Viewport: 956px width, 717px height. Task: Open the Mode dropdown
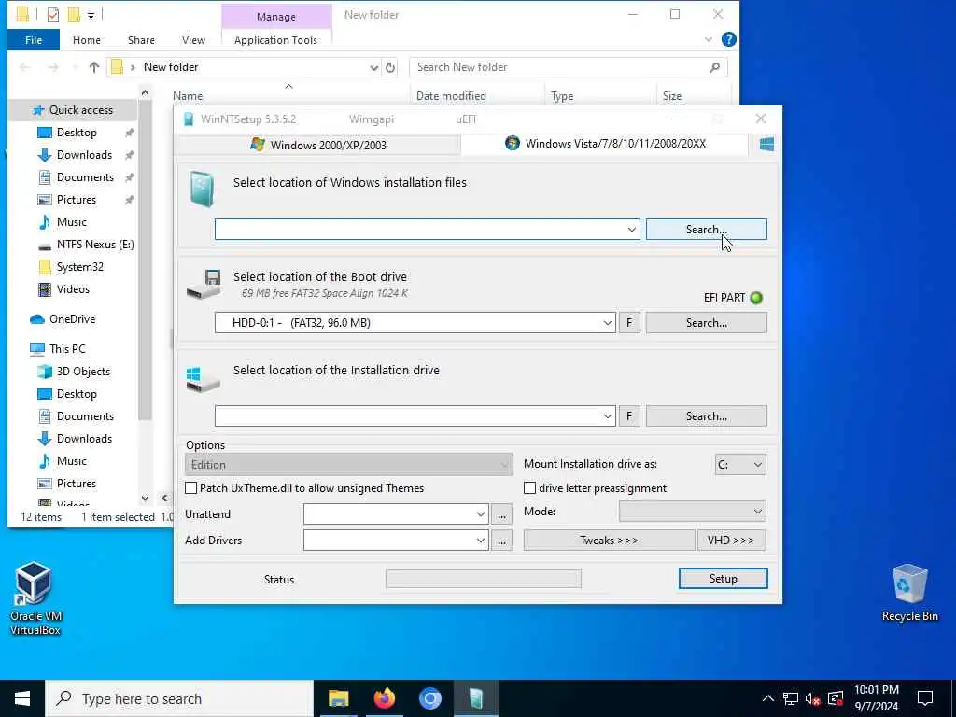(x=692, y=512)
